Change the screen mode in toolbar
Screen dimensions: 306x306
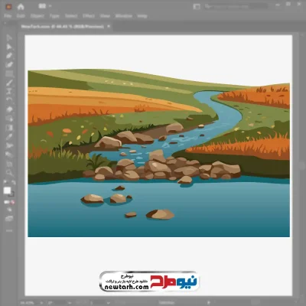[x=9, y=219]
